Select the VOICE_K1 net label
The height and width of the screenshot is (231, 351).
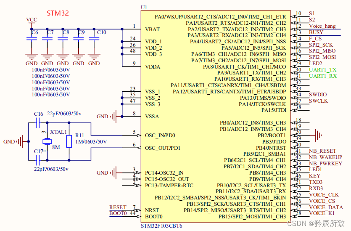(x=322, y=213)
